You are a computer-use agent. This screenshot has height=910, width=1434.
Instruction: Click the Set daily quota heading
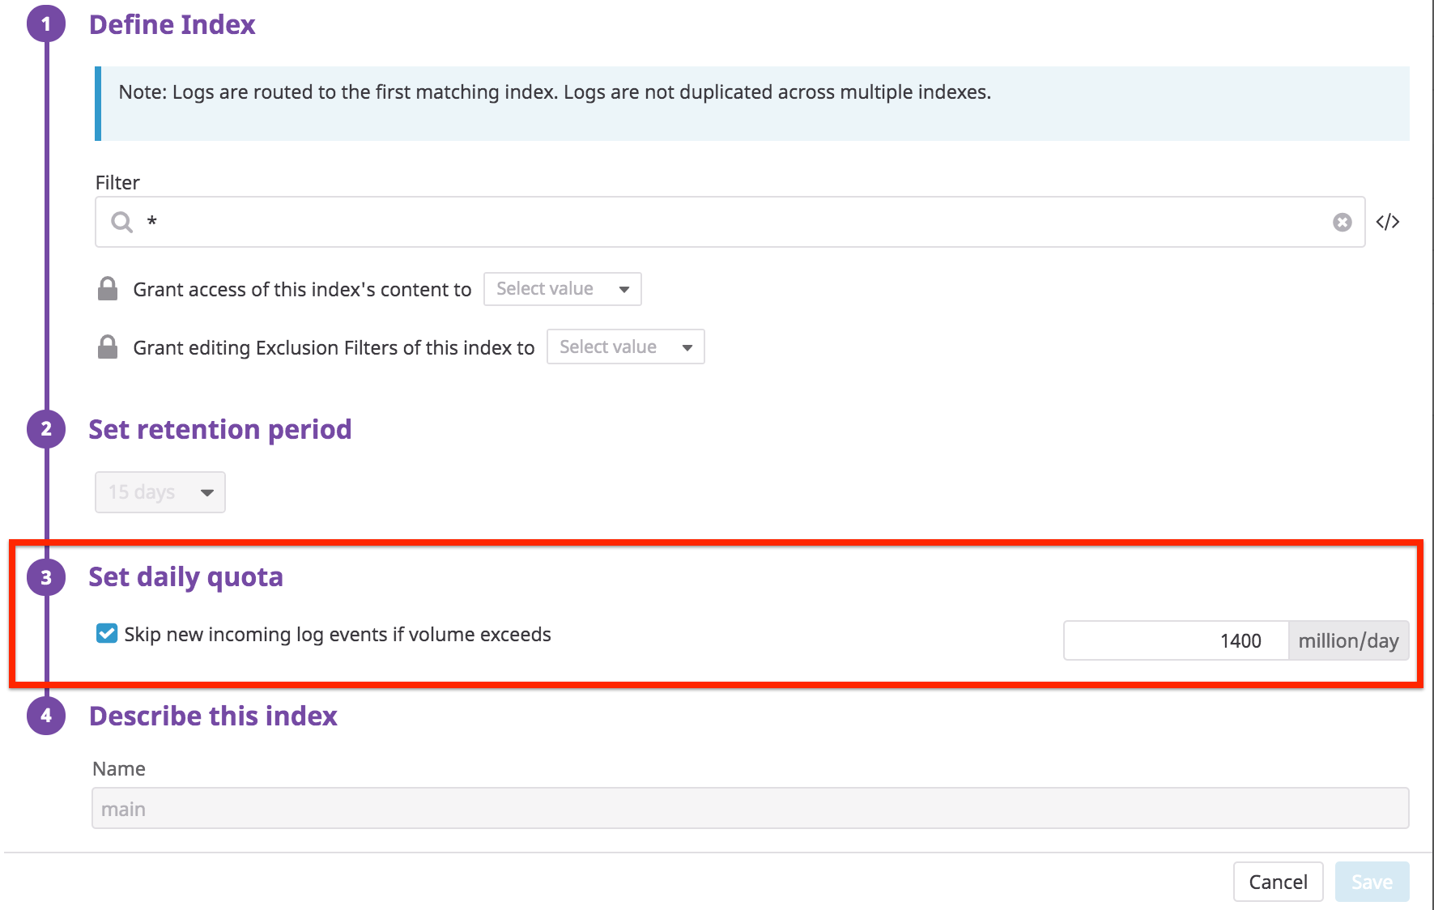click(185, 577)
